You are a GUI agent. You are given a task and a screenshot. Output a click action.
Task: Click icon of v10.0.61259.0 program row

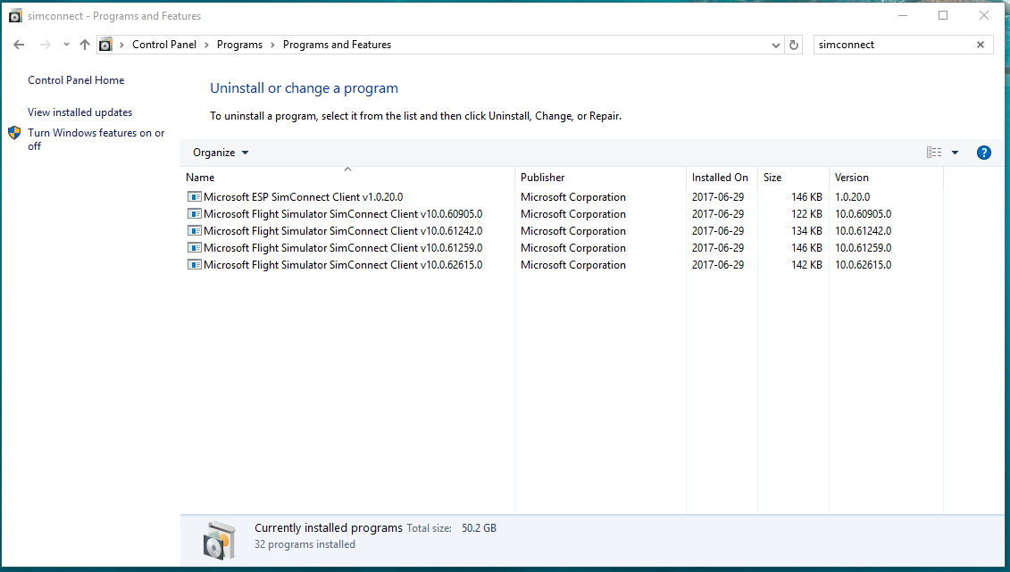click(x=194, y=248)
